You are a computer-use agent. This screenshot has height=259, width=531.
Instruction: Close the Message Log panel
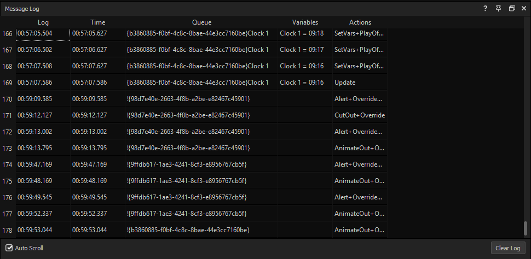point(523,9)
